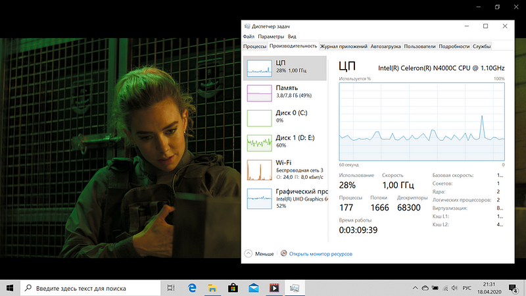The height and width of the screenshot is (296, 526).
Task: Open the notification center icon
Action: (x=513, y=288)
